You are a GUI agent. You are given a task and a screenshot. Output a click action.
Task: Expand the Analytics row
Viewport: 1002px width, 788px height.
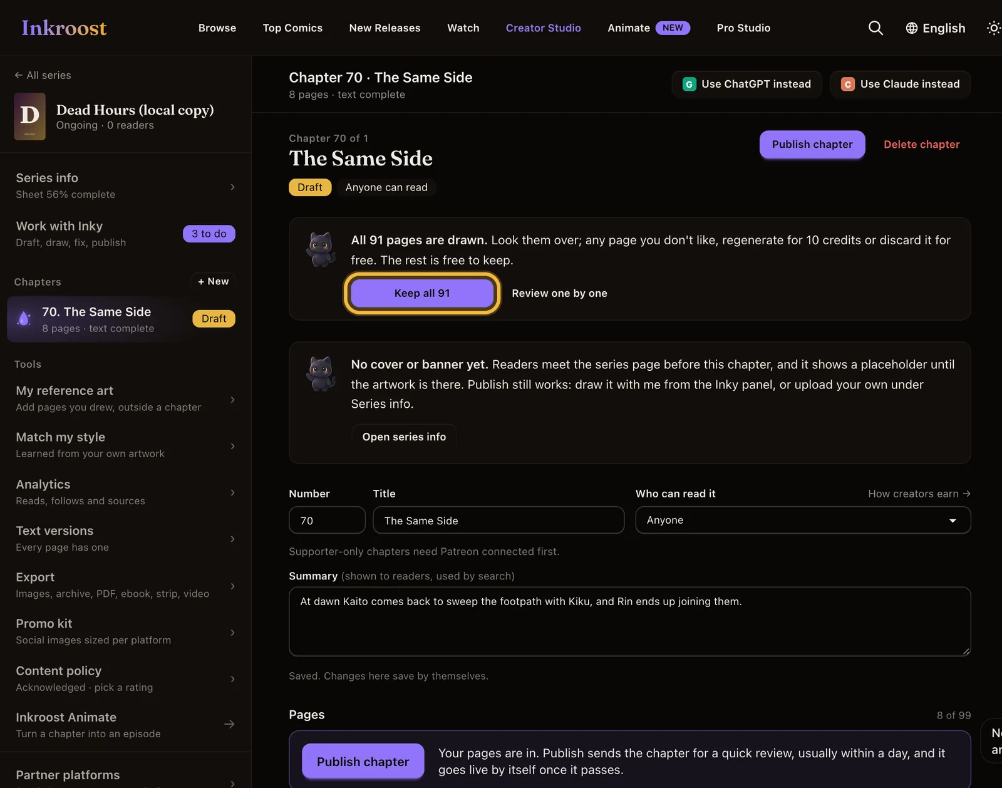(x=125, y=492)
